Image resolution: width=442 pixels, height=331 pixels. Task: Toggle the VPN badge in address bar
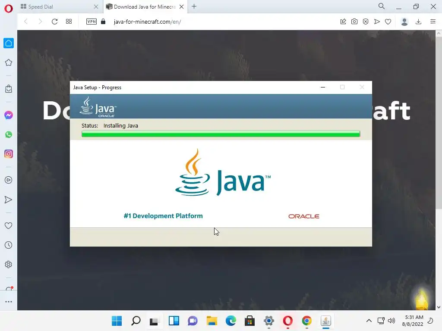click(x=92, y=22)
